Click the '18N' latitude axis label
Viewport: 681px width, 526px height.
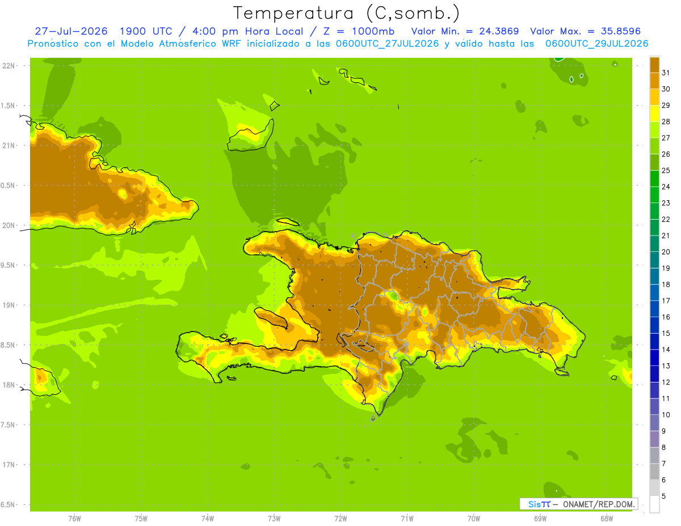tap(8, 385)
